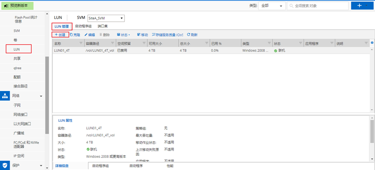This screenshot has height=170, width=375.
Task: Open the 状态 (status) dropdown in toolbar
Action: [x=123, y=35]
